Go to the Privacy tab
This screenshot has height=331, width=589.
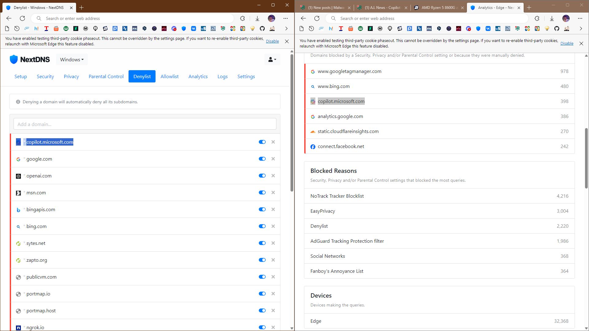[x=71, y=76]
